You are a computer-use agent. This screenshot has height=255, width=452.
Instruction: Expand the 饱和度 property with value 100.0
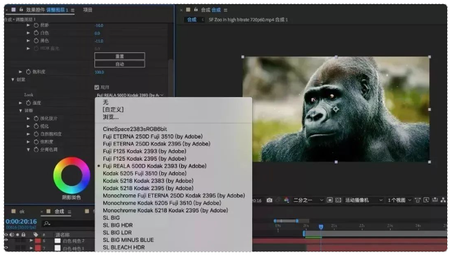21,72
